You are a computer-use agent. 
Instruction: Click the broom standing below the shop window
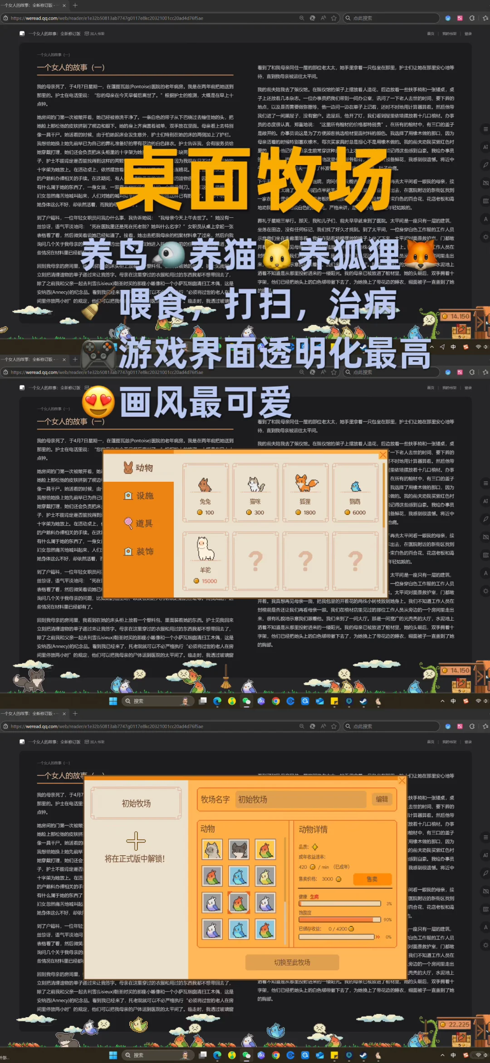point(225,677)
